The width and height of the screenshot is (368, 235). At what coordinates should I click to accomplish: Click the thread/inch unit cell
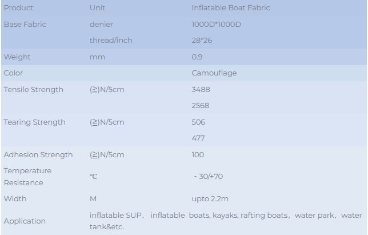tap(111, 41)
